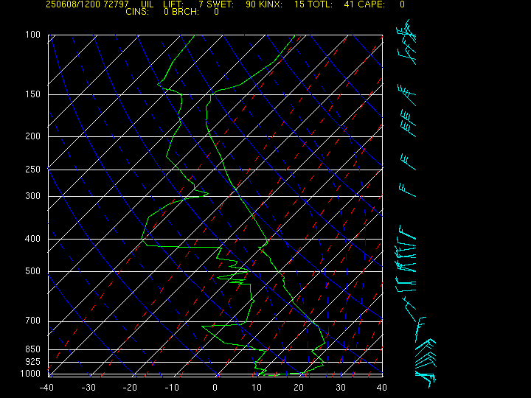Select the 700 pressure level label

33,321
